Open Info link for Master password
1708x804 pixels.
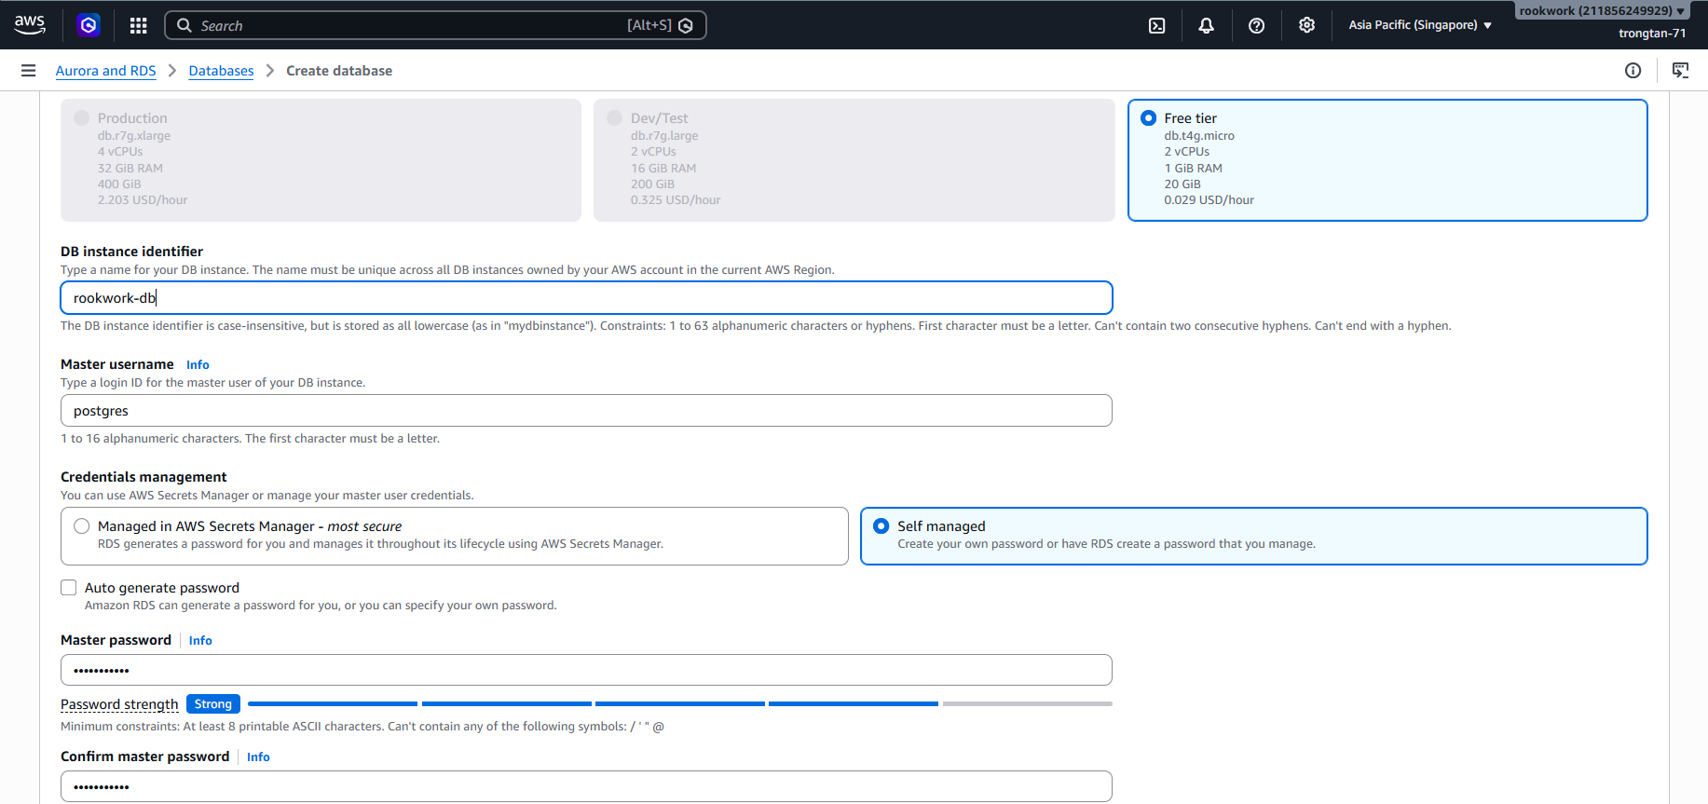click(x=200, y=641)
